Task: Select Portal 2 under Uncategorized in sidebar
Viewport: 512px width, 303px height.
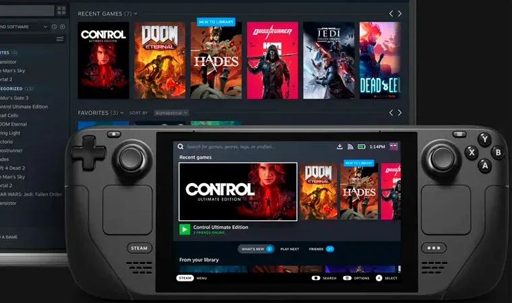Action: [x=6, y=185]
